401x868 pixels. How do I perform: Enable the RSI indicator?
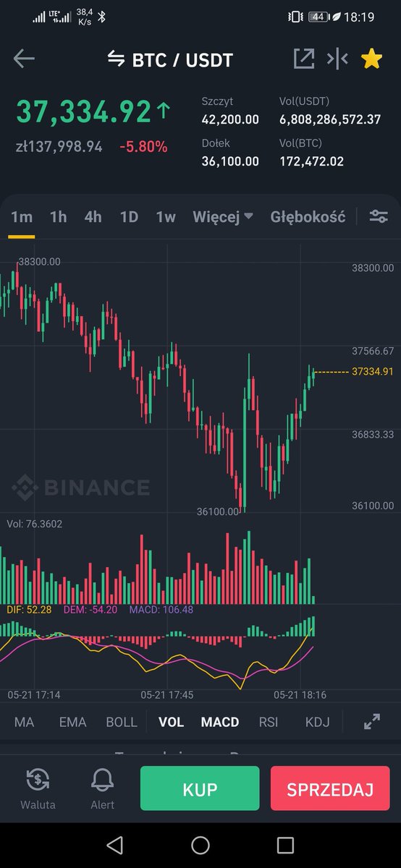[x=269, y=722]
